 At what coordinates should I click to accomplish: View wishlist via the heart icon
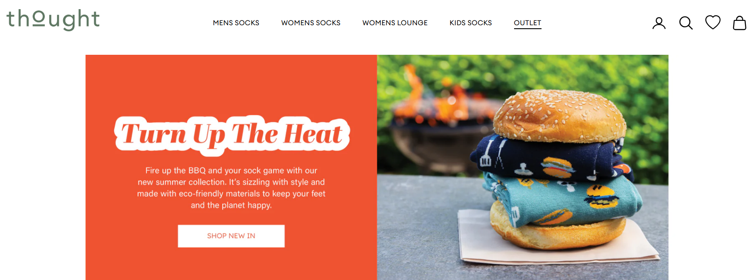click(x=713, y=22)
